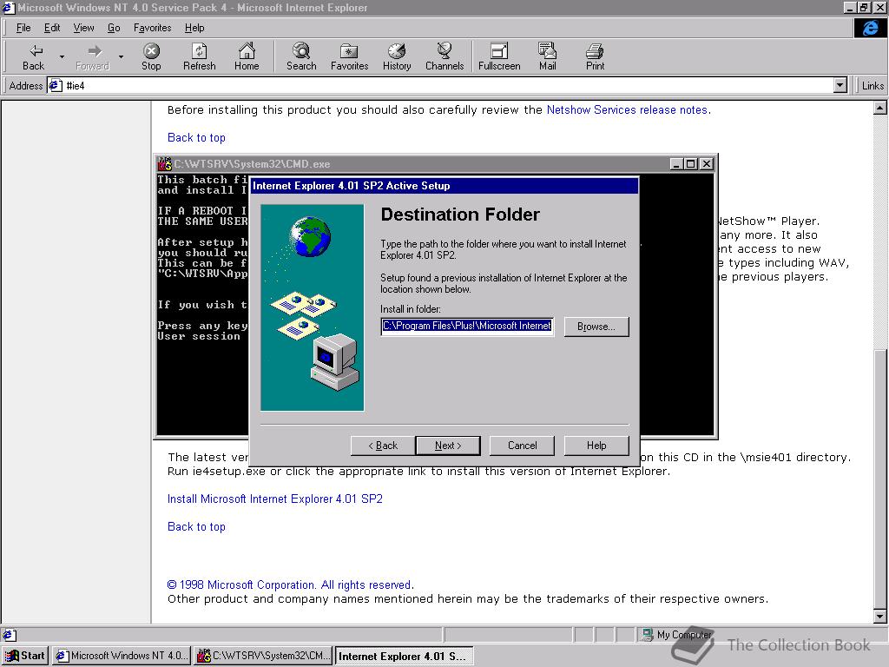Show the History toolbar icon

pos(397,56)
